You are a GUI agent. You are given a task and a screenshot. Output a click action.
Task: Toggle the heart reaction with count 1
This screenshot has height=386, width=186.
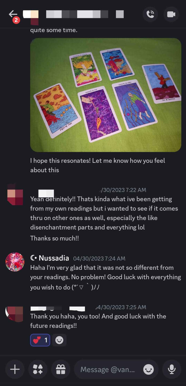point(40,340)
